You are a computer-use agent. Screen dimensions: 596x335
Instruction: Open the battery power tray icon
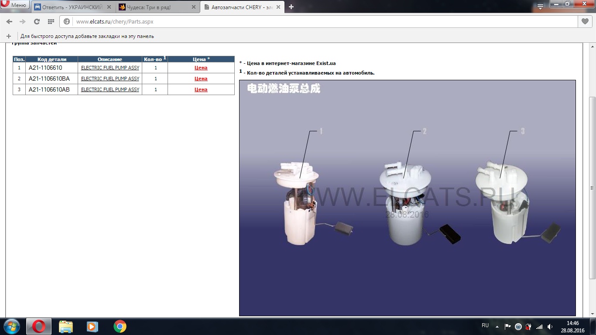529,326
